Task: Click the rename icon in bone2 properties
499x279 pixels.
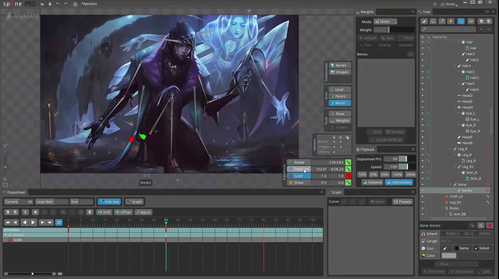Action: pyautogui.click(x=481, y=226)
